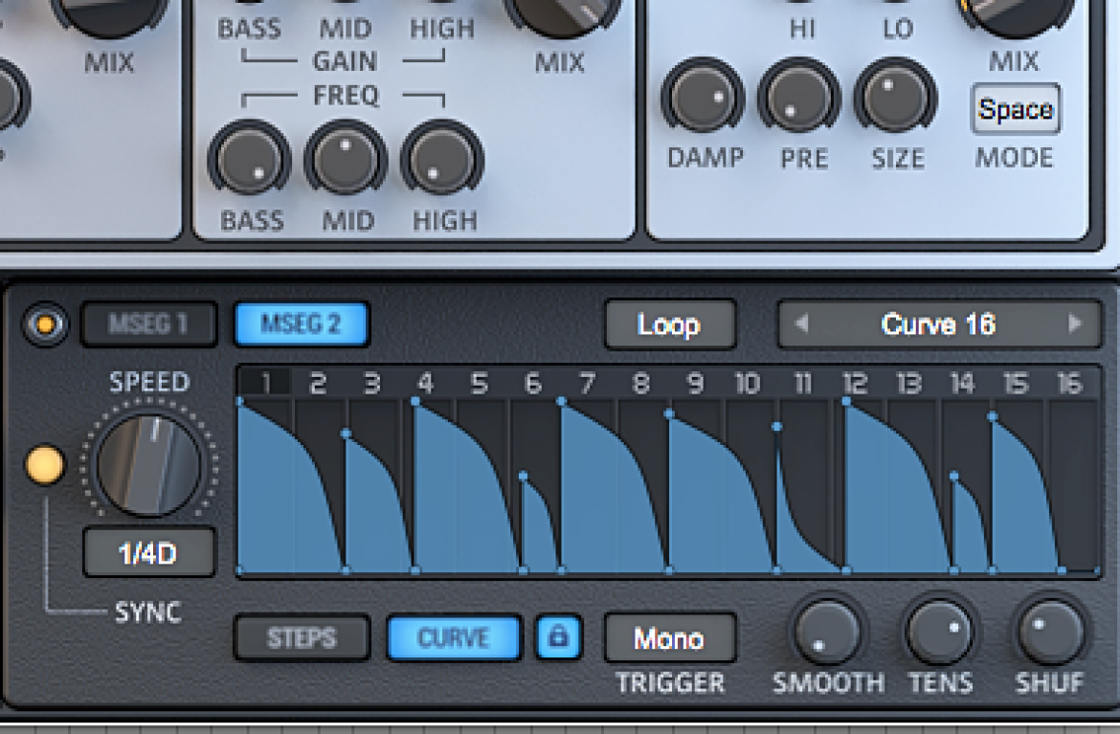
Task: Click the reverb DAMP knob
Action: pyautogui.click(x=704, y=98)
